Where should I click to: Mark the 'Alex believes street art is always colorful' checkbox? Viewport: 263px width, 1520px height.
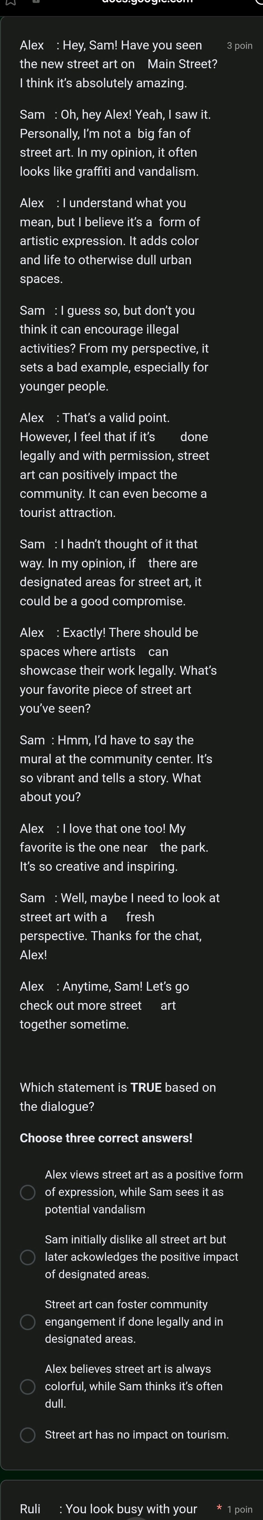tap(28, 1386)
